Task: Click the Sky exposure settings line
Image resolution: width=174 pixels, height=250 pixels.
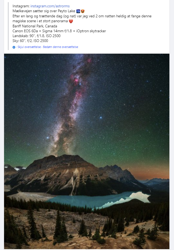Action: coord(30,41)
